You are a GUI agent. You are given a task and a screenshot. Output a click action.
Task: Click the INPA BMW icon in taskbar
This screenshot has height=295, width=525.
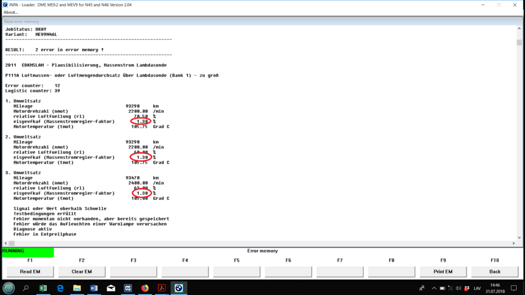178,288
